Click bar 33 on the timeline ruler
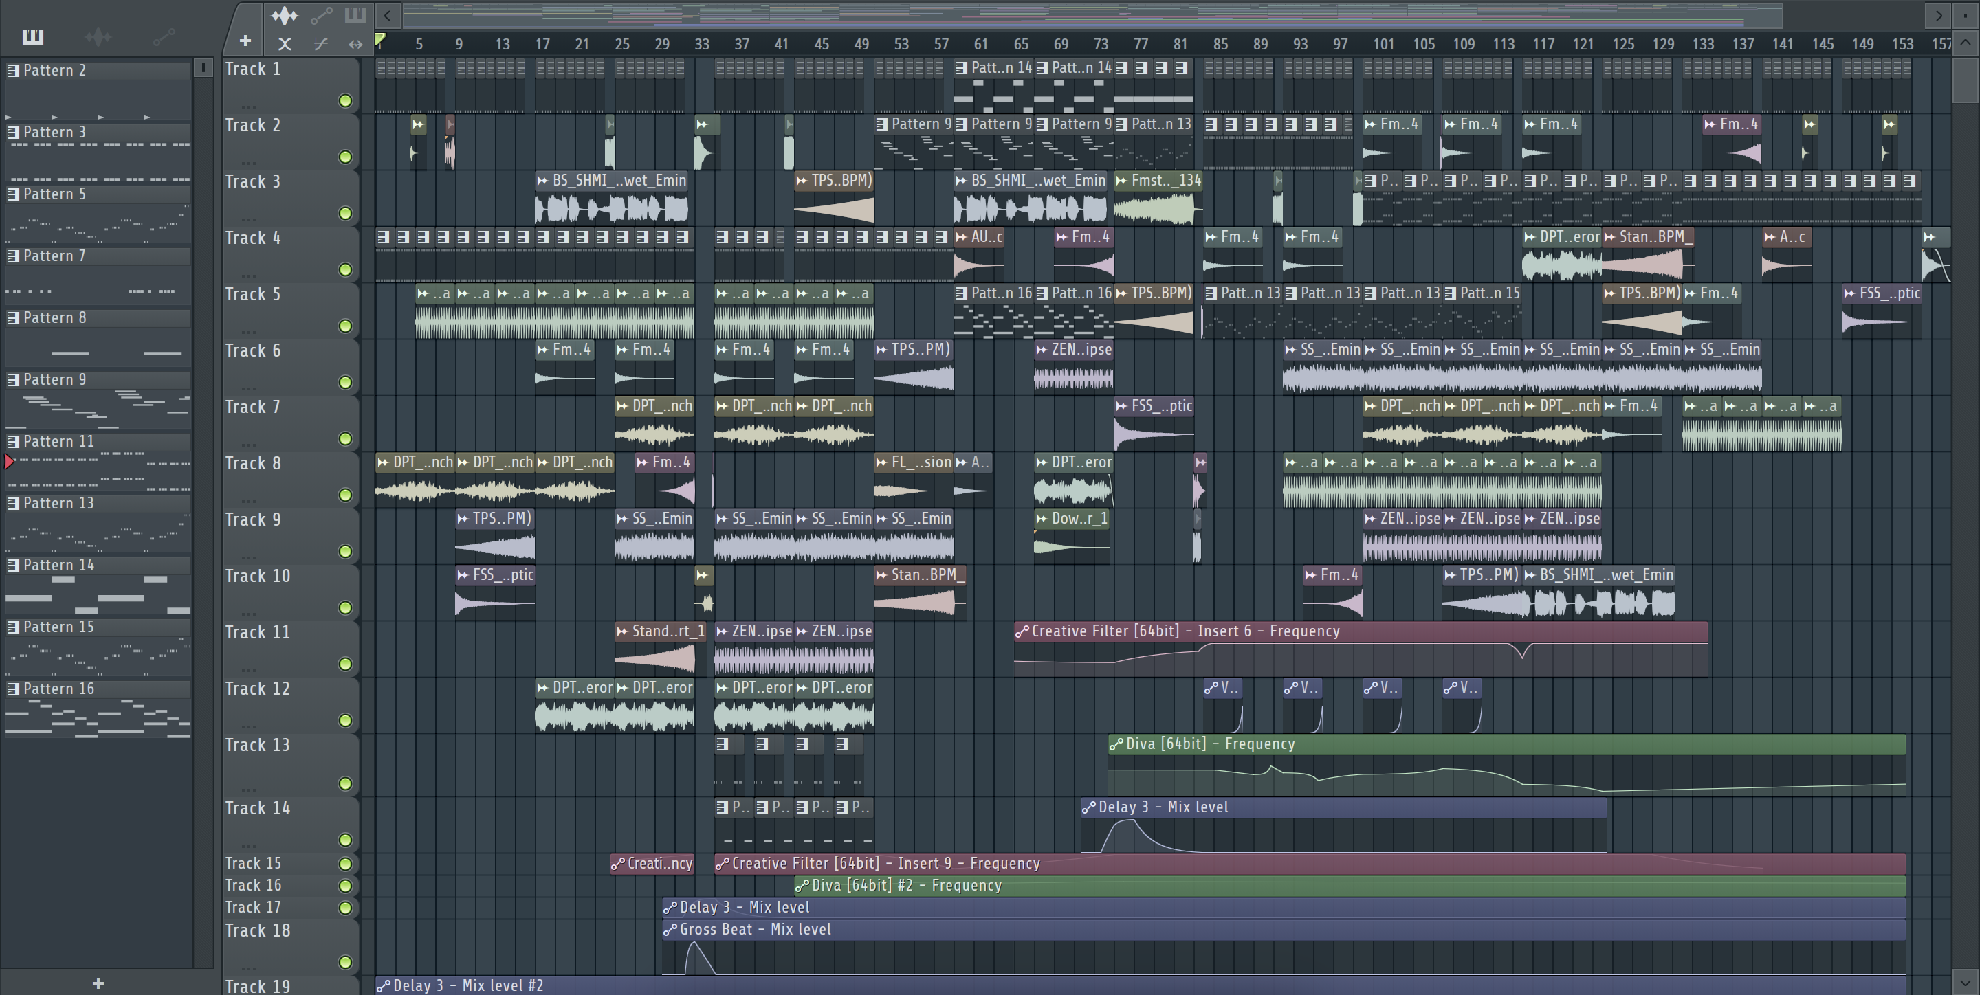 coord(702,45)
